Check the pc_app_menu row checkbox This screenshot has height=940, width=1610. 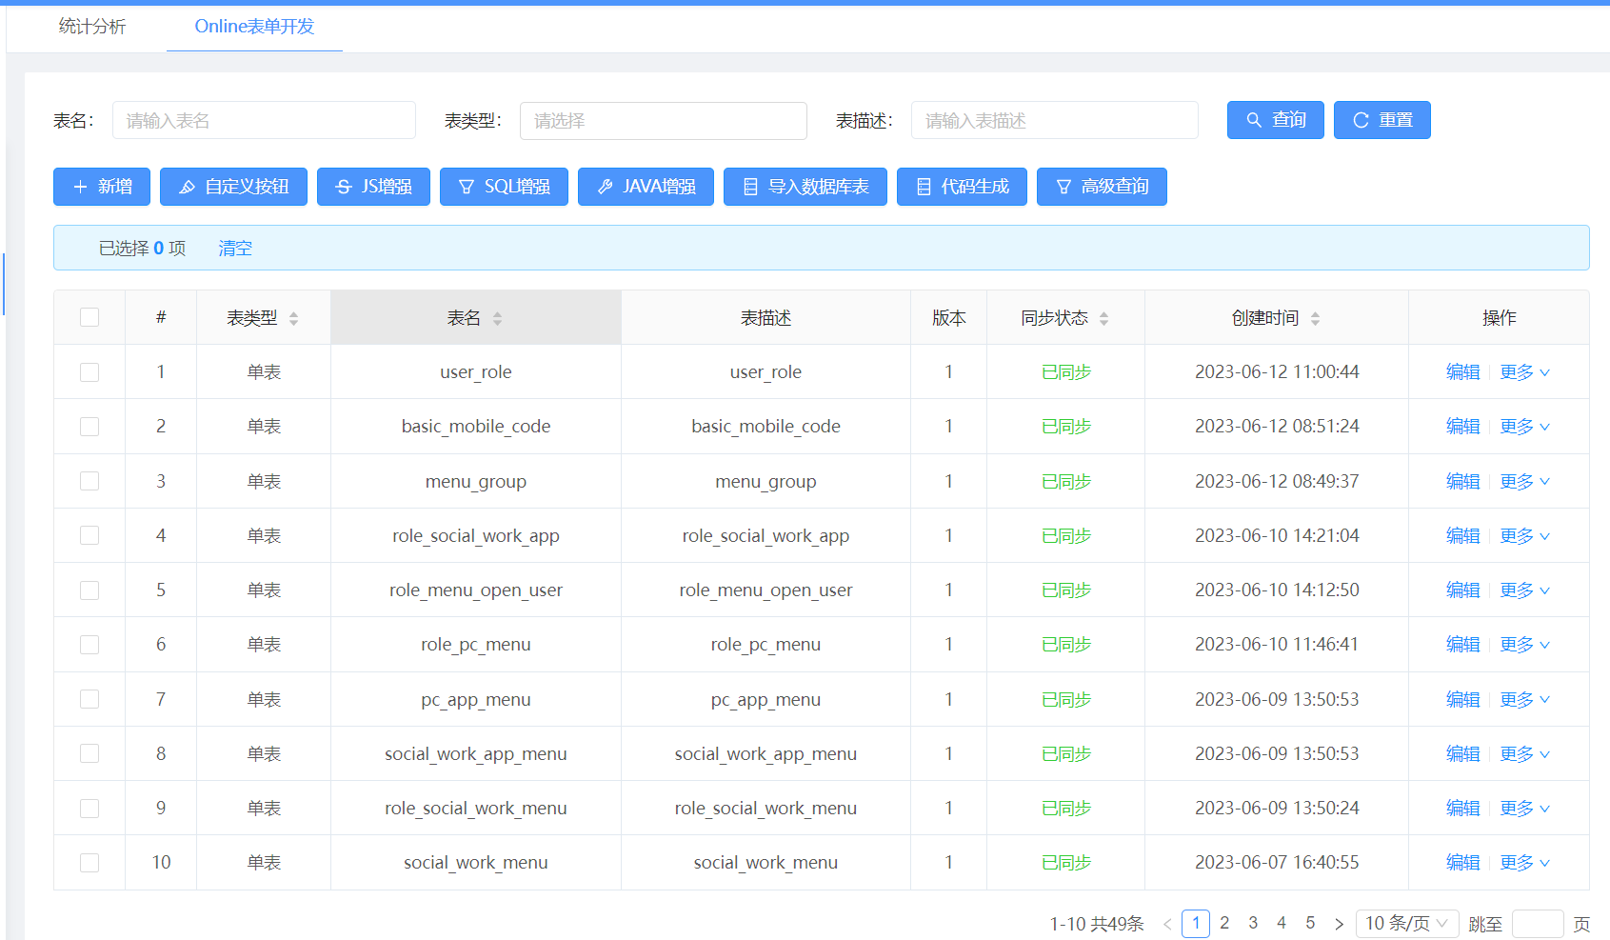click(89, 699)
